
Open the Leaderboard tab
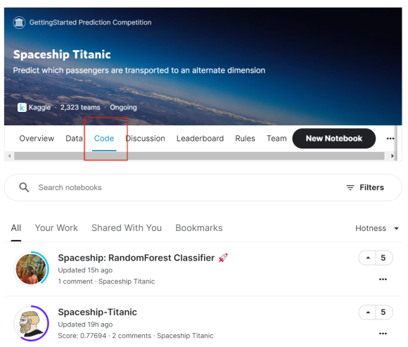tap(200, 139)
